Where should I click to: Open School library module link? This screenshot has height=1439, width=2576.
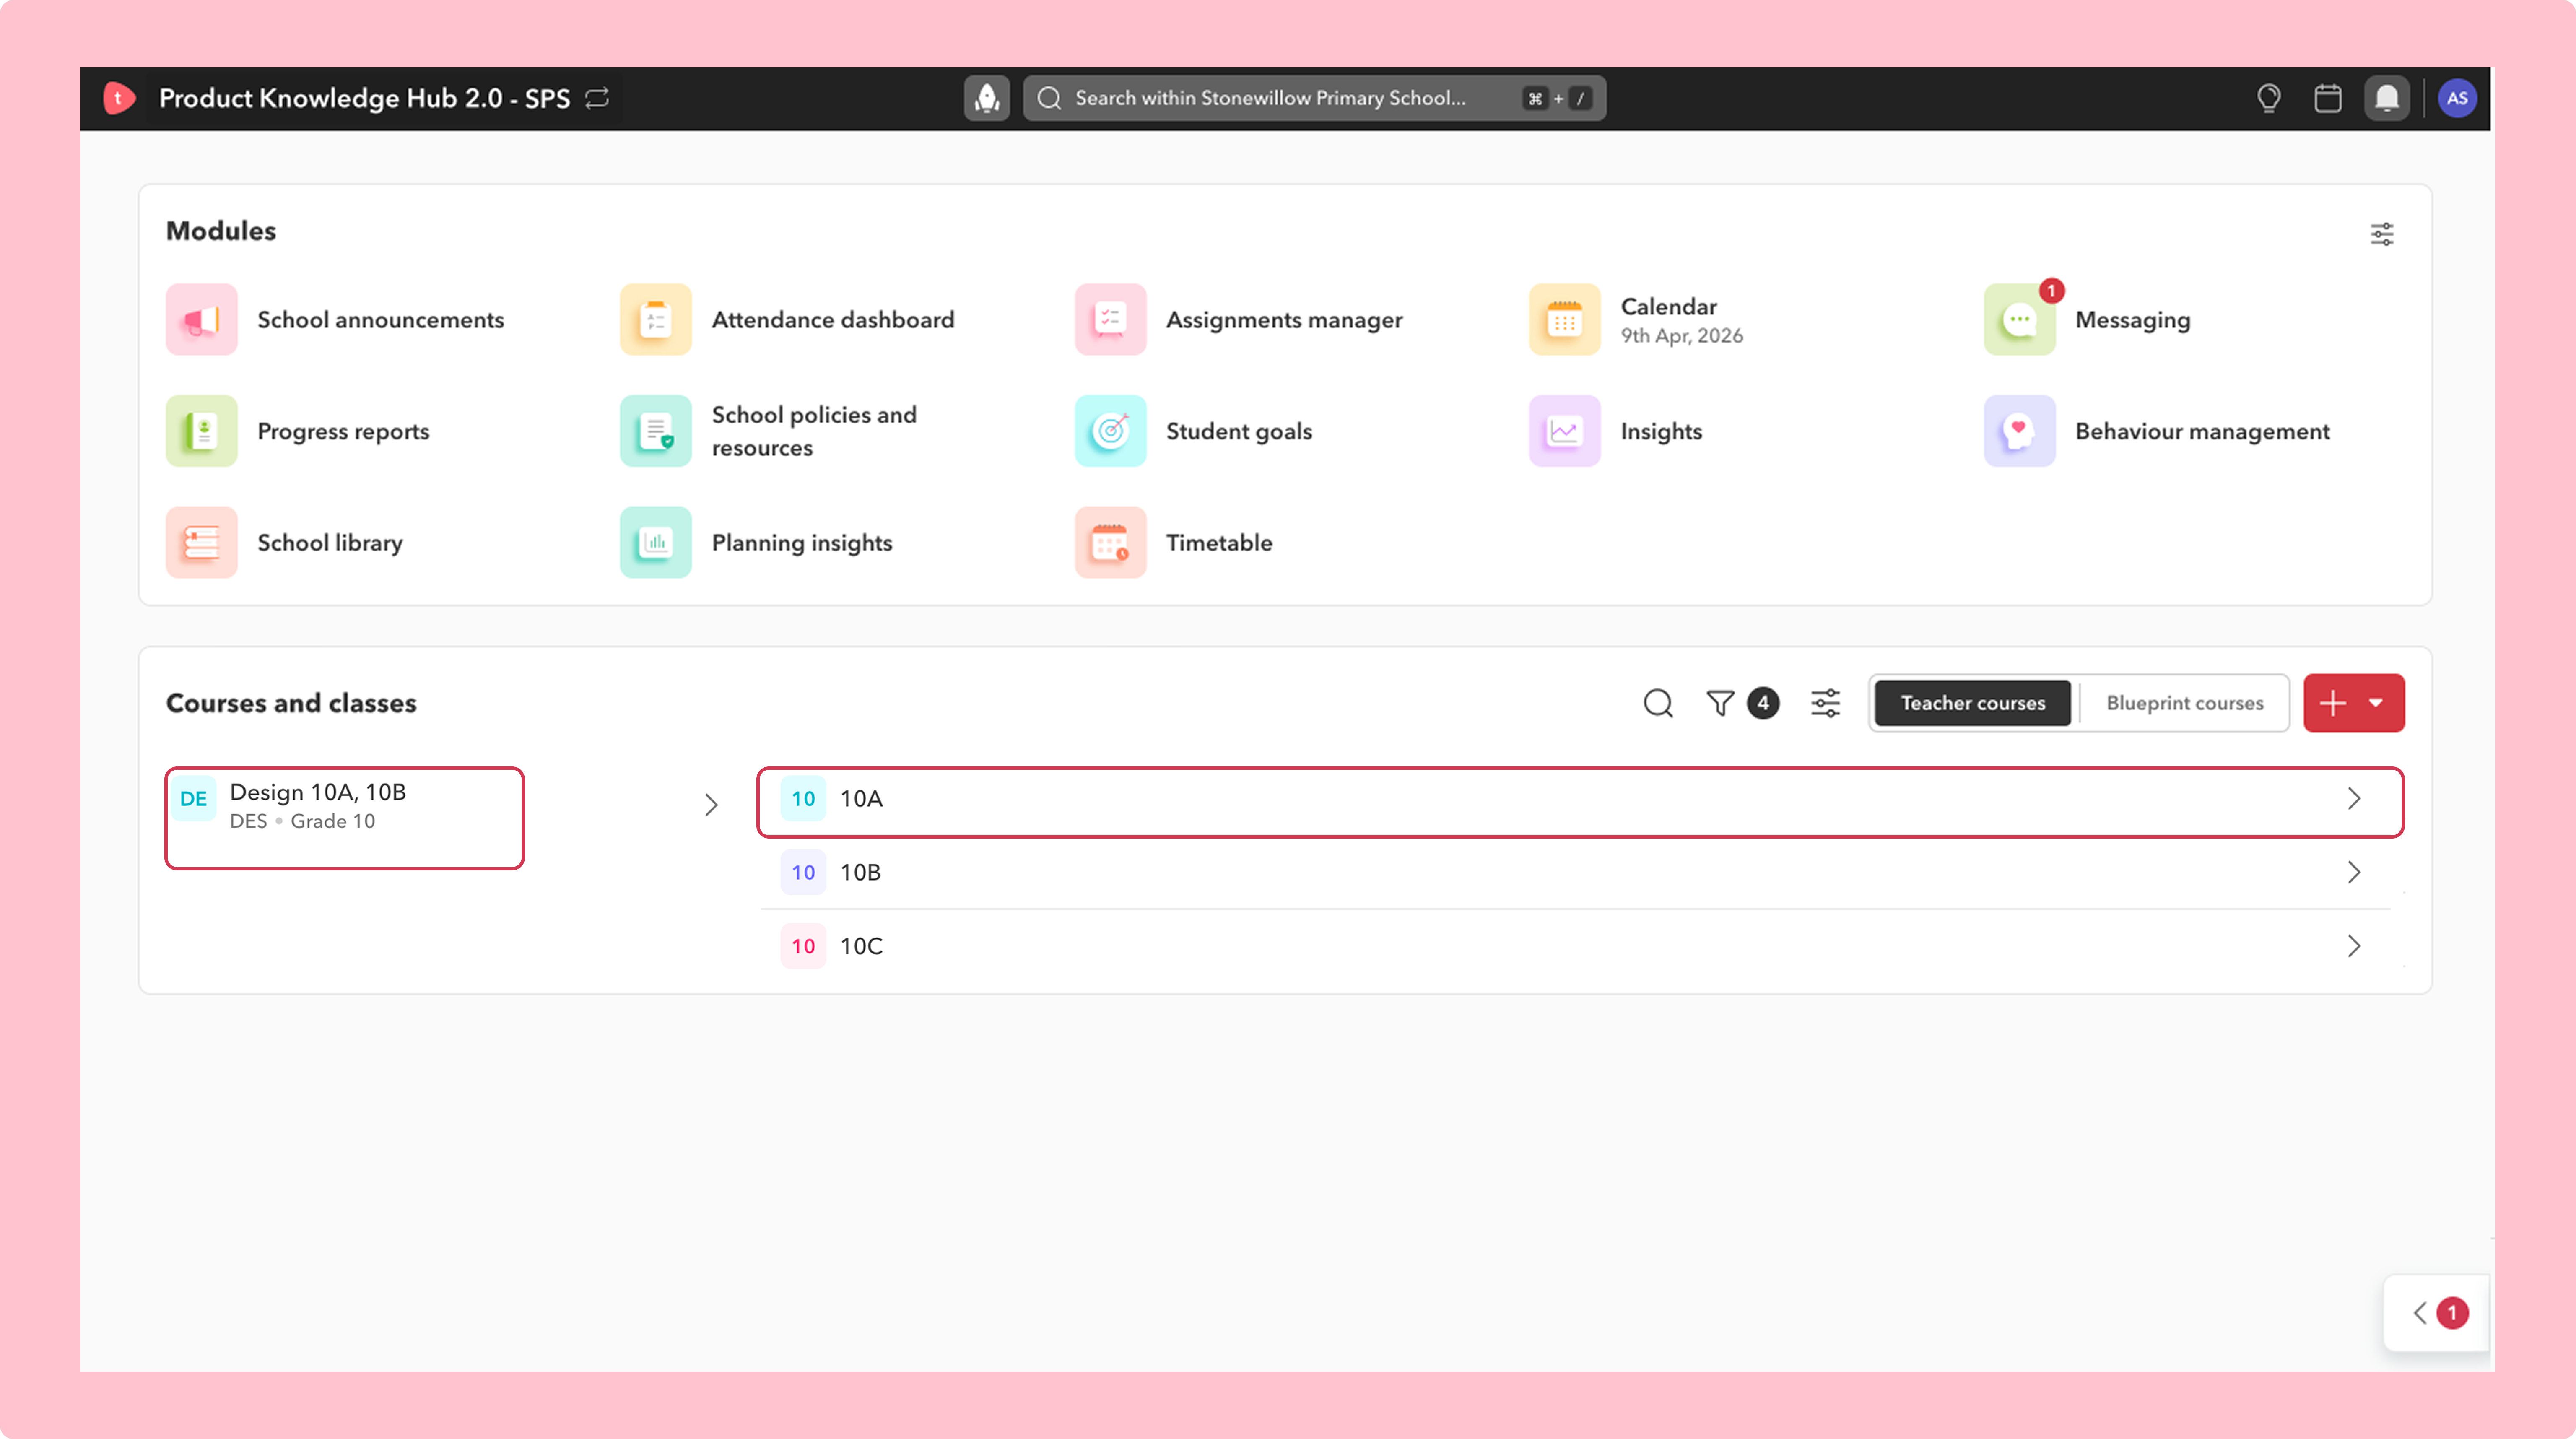pos(330,543)
